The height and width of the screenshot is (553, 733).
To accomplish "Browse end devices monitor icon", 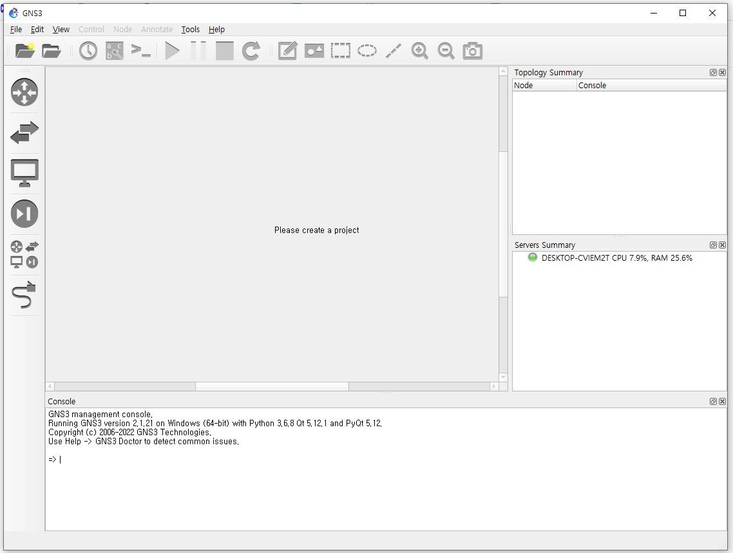I will point(24,173).
